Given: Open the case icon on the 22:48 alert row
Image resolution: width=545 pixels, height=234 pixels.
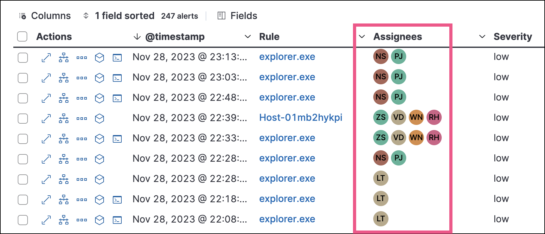Looking at the screenshot, I should pyautogui.click(x=99, y=98).
